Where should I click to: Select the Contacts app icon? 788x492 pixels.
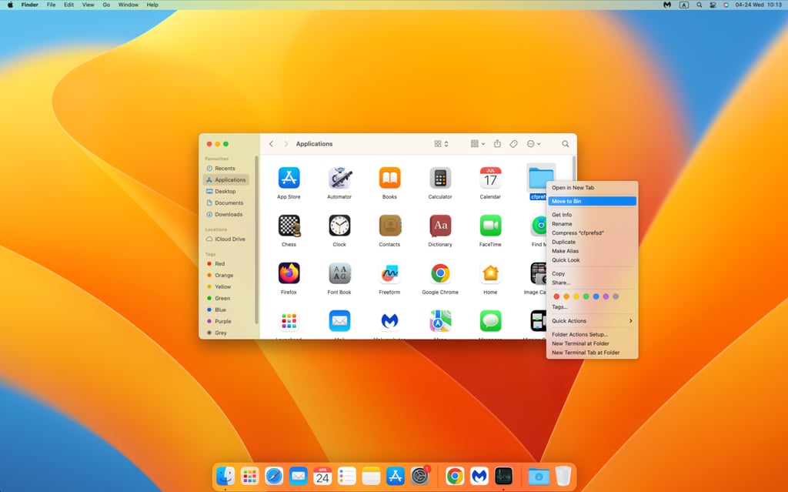389,226
